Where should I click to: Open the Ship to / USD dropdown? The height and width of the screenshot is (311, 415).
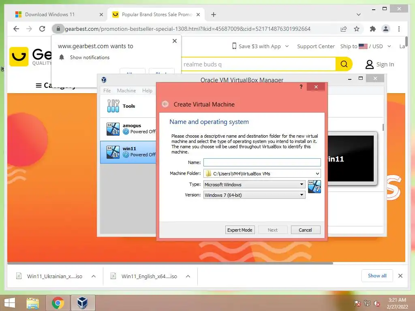(x=366, y=46)
